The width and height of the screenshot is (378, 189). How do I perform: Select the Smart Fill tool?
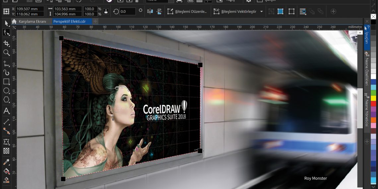[6, 180]
